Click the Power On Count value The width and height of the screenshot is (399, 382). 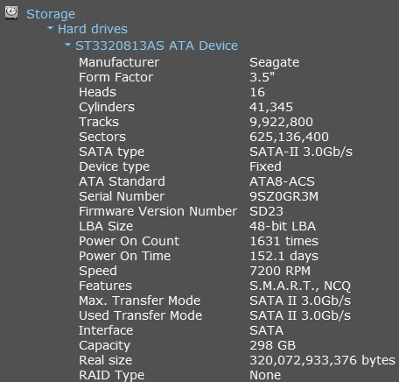[283, 241]
